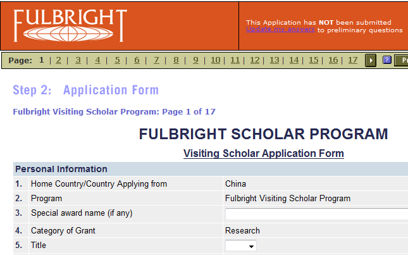Screen dimensions: 408x255
Task: Go to page 3
Action: tap(78, 60)
